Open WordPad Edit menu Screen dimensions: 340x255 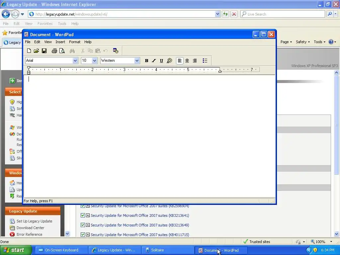tap(37, 42)
